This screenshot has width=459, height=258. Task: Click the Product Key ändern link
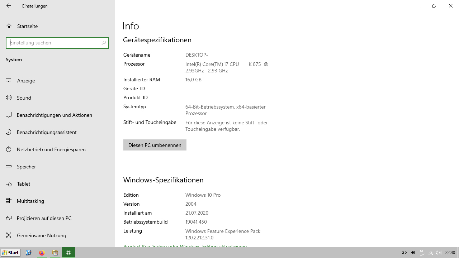click(x=185, y=246)
